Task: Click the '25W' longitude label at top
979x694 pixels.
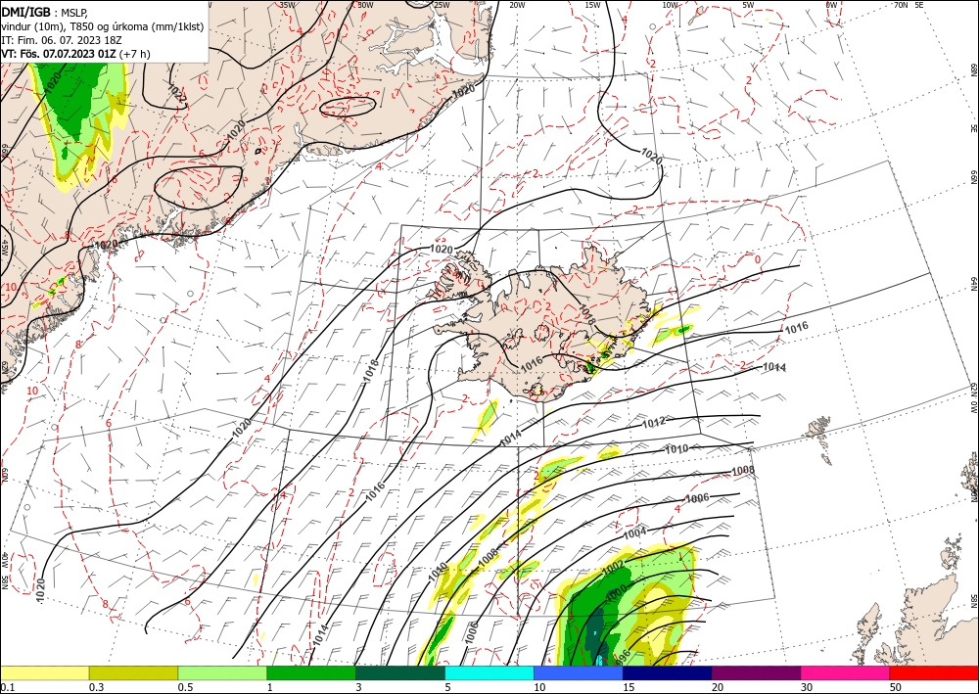Action: click(x=442, y=4)
